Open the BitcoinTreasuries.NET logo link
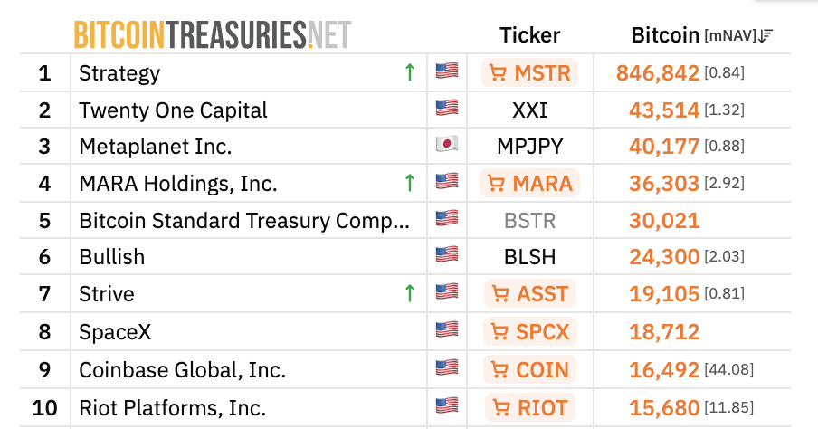818x429 pixels. coord(213,34)
